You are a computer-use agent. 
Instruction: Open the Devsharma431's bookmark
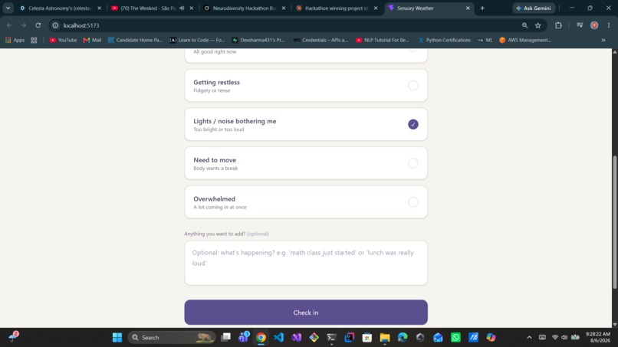[258, 40]
